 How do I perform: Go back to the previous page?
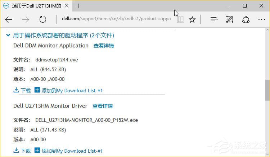(8, 20)
